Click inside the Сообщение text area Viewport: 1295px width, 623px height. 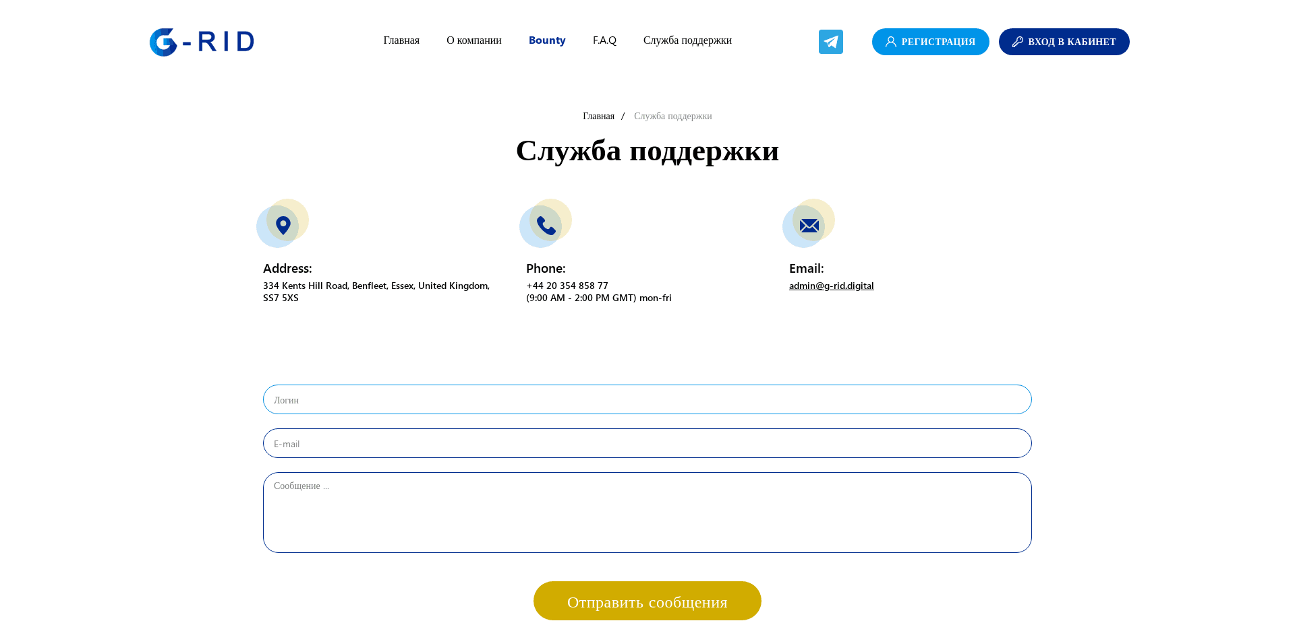[647, 512]
